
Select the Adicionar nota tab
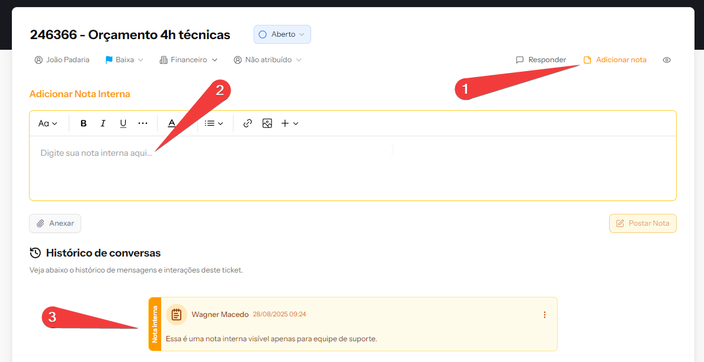615,60
